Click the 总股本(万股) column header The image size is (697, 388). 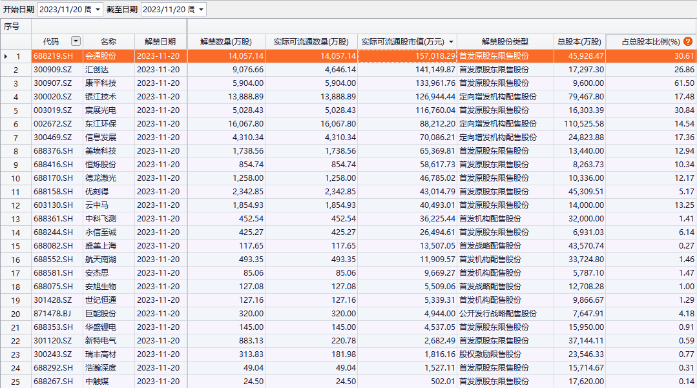coord(579,41)
